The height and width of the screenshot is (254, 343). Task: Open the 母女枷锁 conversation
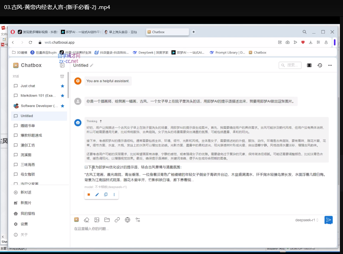click(39, 174)
